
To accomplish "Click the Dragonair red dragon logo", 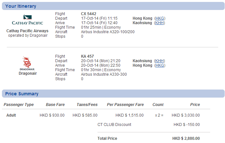I will 27,62.
